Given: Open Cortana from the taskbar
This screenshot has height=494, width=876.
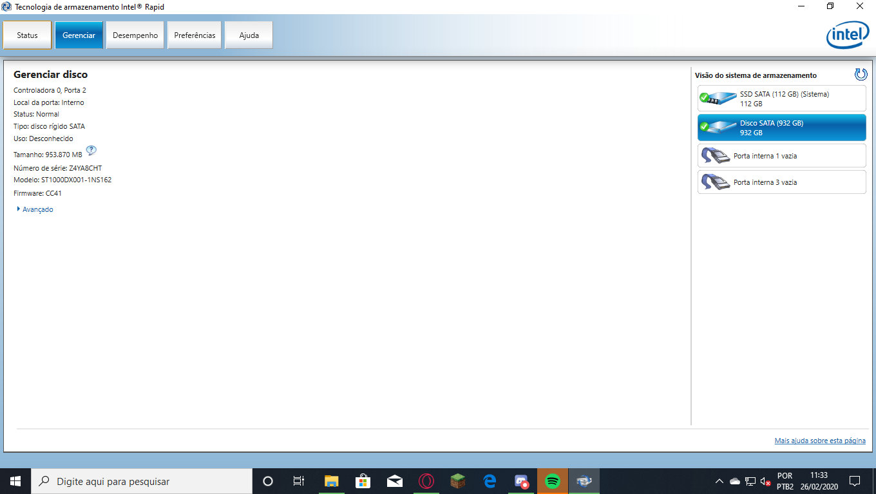Looking at the screenshot, I should (268, 481).
